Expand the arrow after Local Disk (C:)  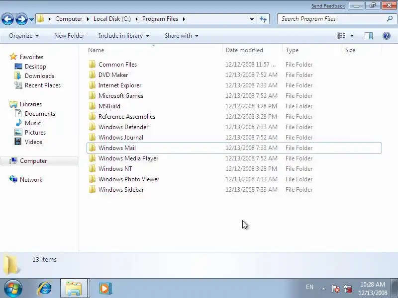(x=136, y=19)
